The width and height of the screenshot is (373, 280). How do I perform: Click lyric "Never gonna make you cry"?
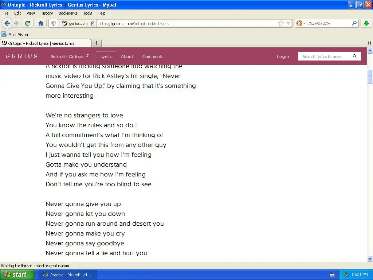(85, 234)
